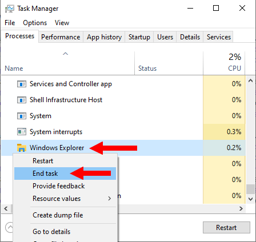The width and height of the screenshot is (256, 242).
Task: Choose End task in the context menu
Action: coord(65,174)
